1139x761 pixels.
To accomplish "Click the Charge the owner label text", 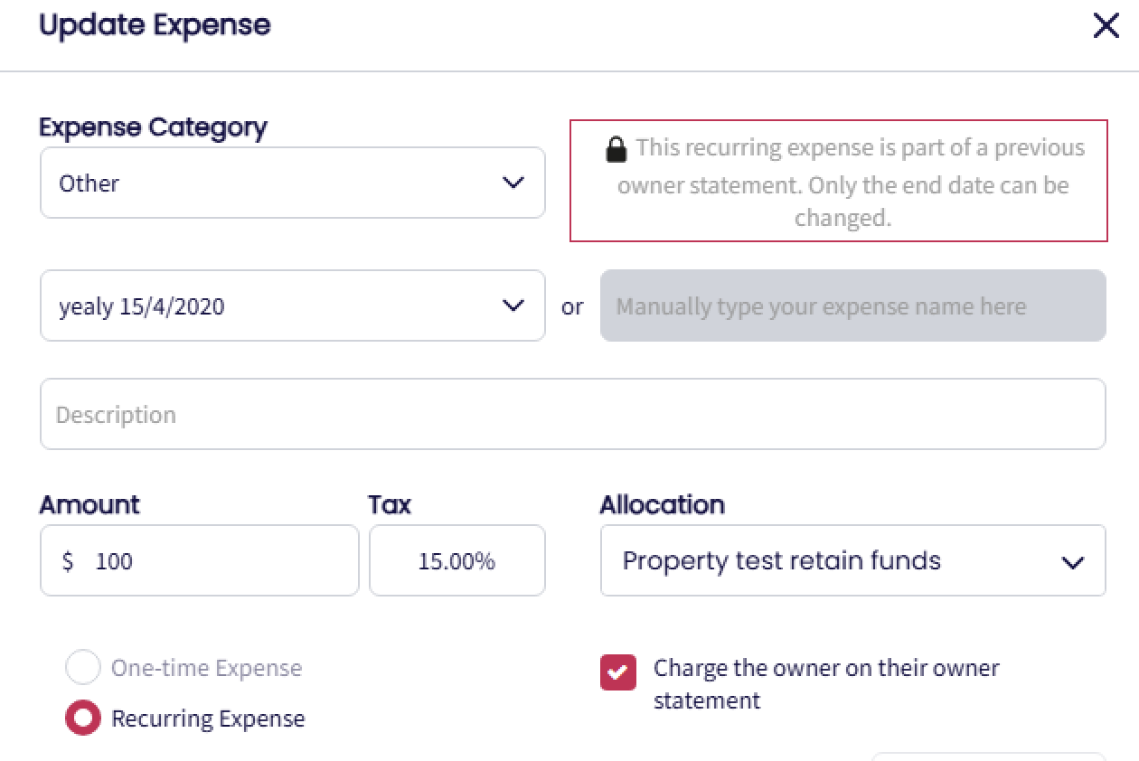I will pyautogui.click(x=825, y=669).
